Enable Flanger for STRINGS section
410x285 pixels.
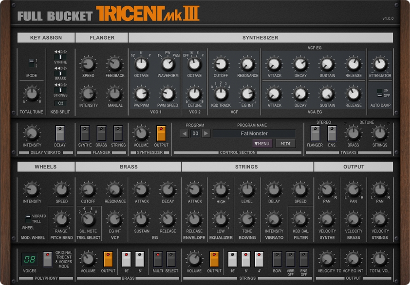point(118,133)
